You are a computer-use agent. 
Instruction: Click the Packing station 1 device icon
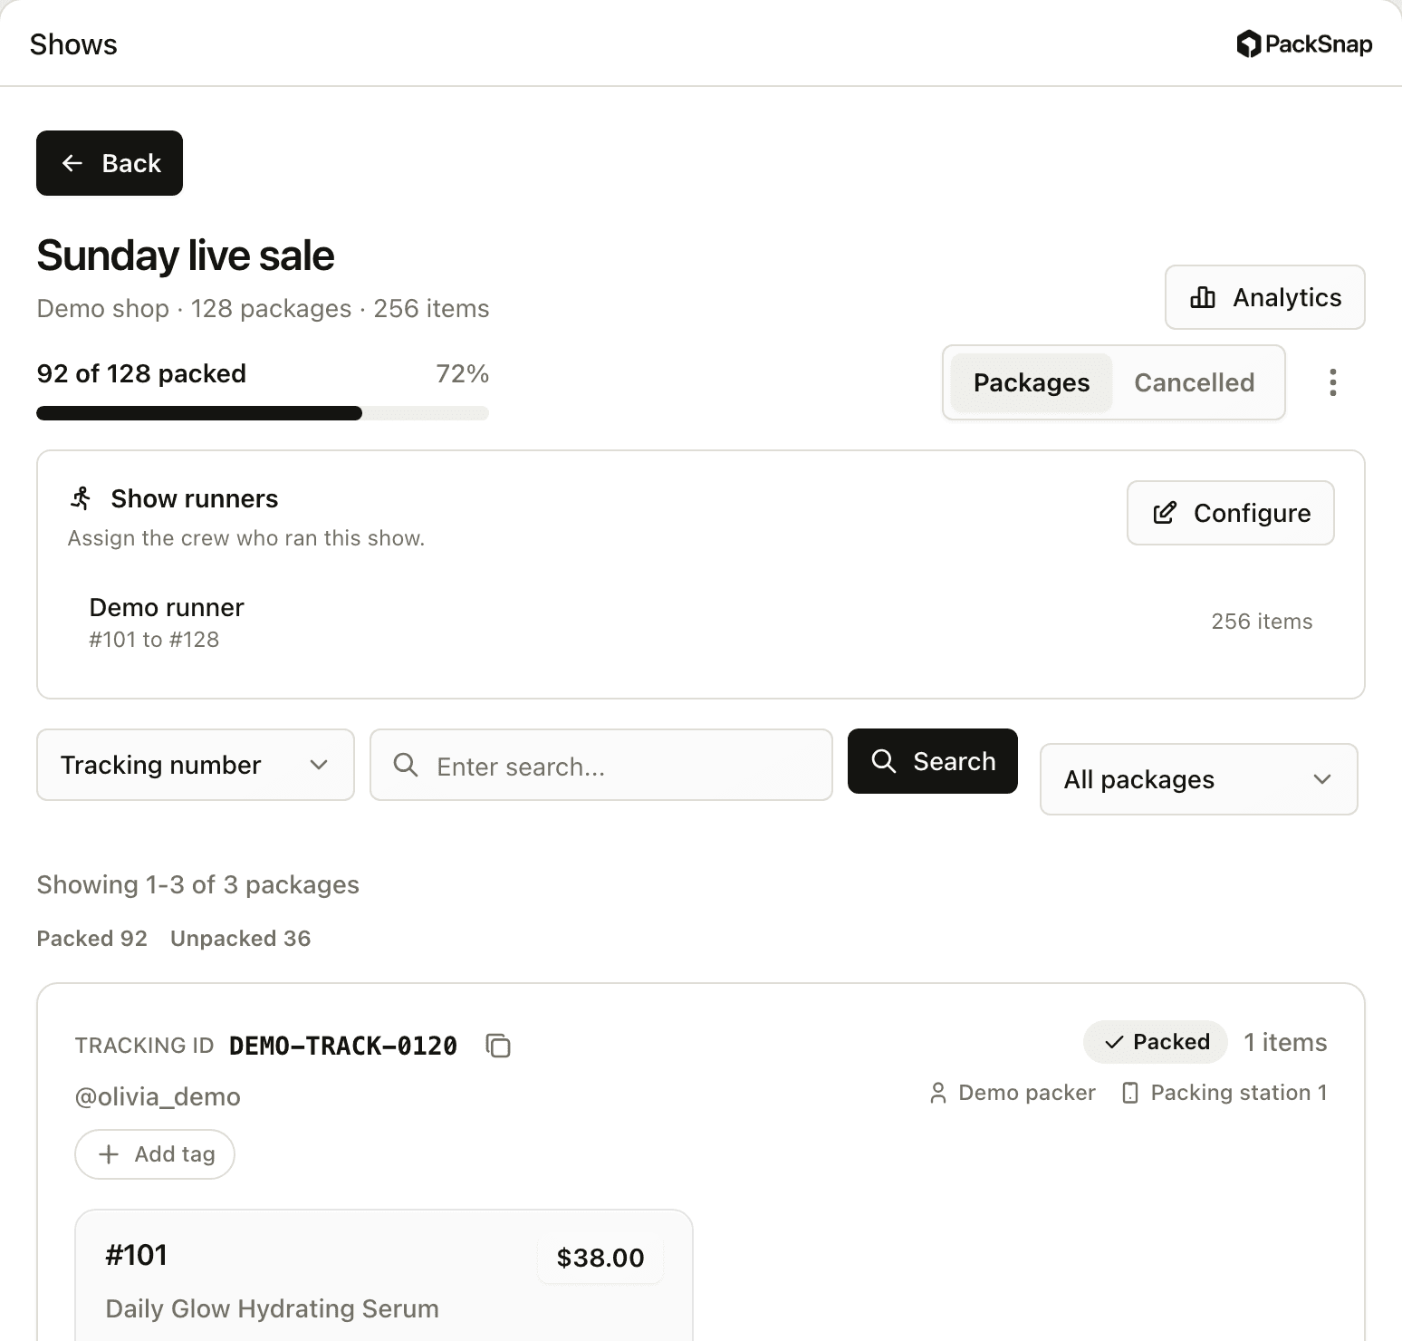tap(1130, 1093)
